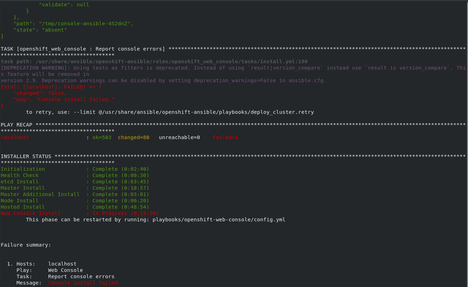Screen dimensions: 468x287
Task: Click the "Report console errors" task in failure summary
Action: 81,276
